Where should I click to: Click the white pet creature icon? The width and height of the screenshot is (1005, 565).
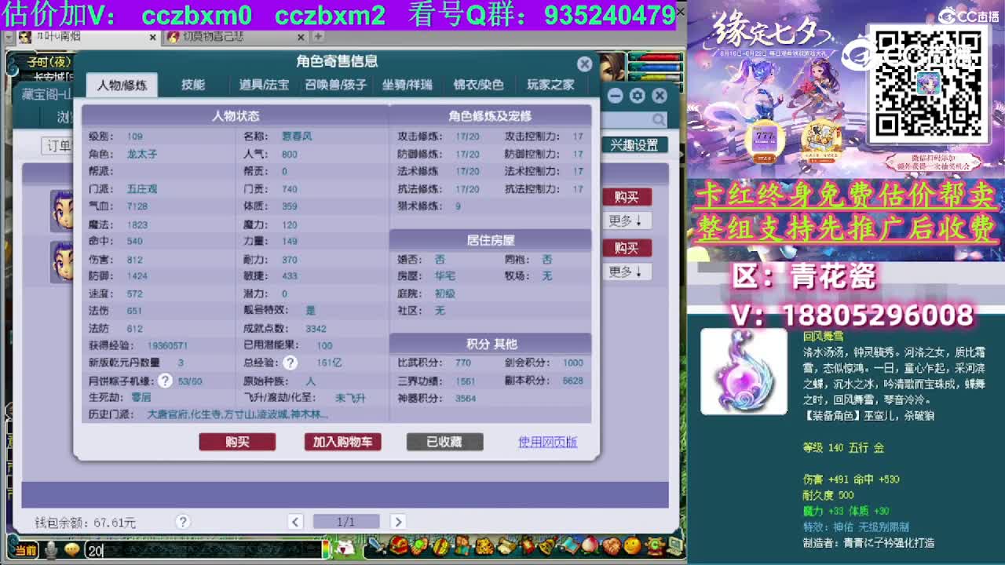(344, 549)
